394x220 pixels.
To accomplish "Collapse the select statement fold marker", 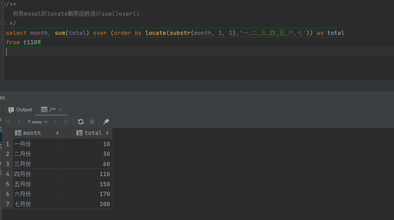I will point(3,33).
